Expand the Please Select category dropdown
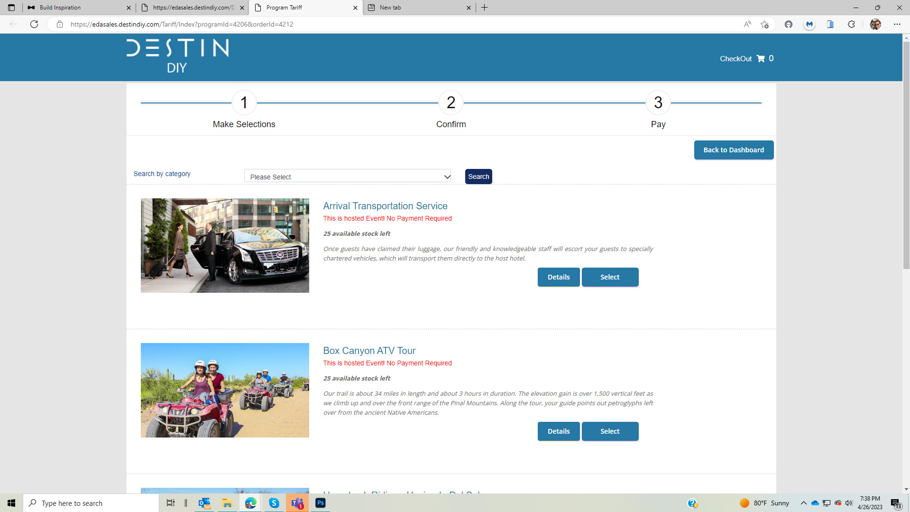The height and width of the screenshot is (512, 910). [348, 177]
